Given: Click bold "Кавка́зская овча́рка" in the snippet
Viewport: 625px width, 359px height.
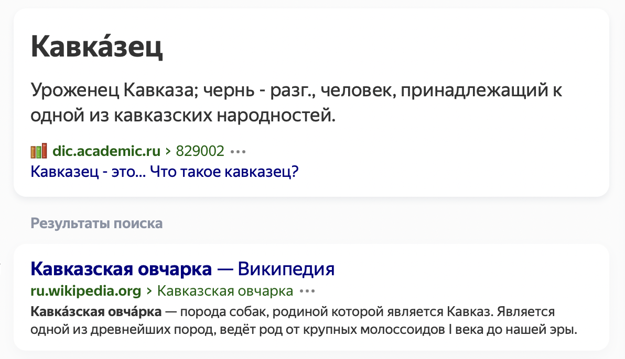Looking at the screenshot, I should [96, 312].
